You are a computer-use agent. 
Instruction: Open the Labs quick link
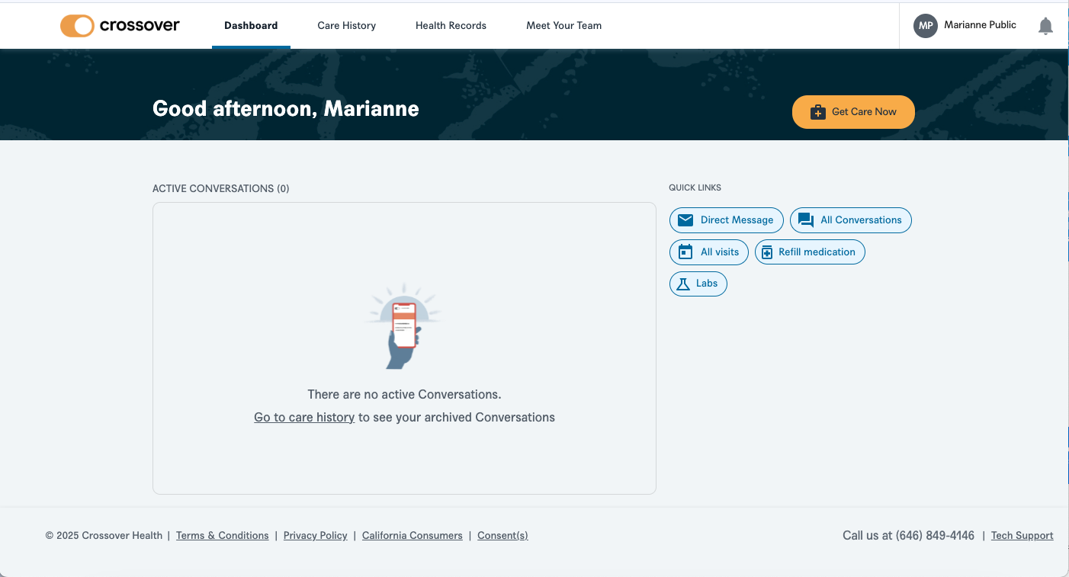698,284
